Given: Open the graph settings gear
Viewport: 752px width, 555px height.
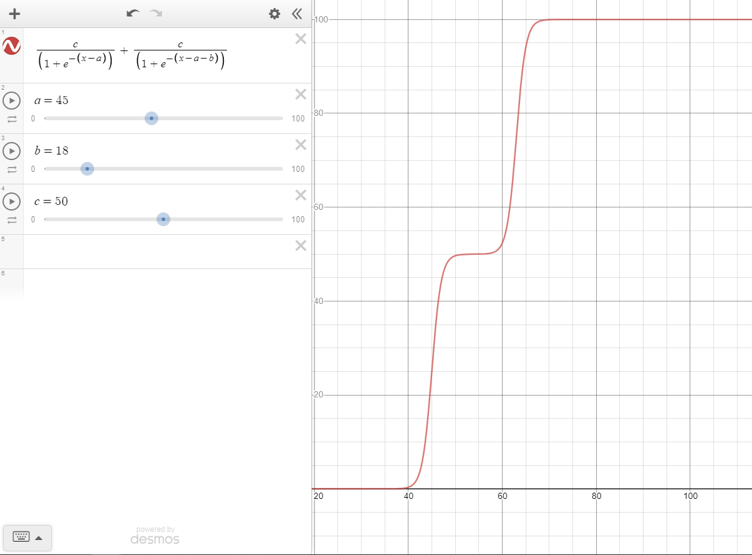Looking at the screenshot, I should tap(274, 14).
